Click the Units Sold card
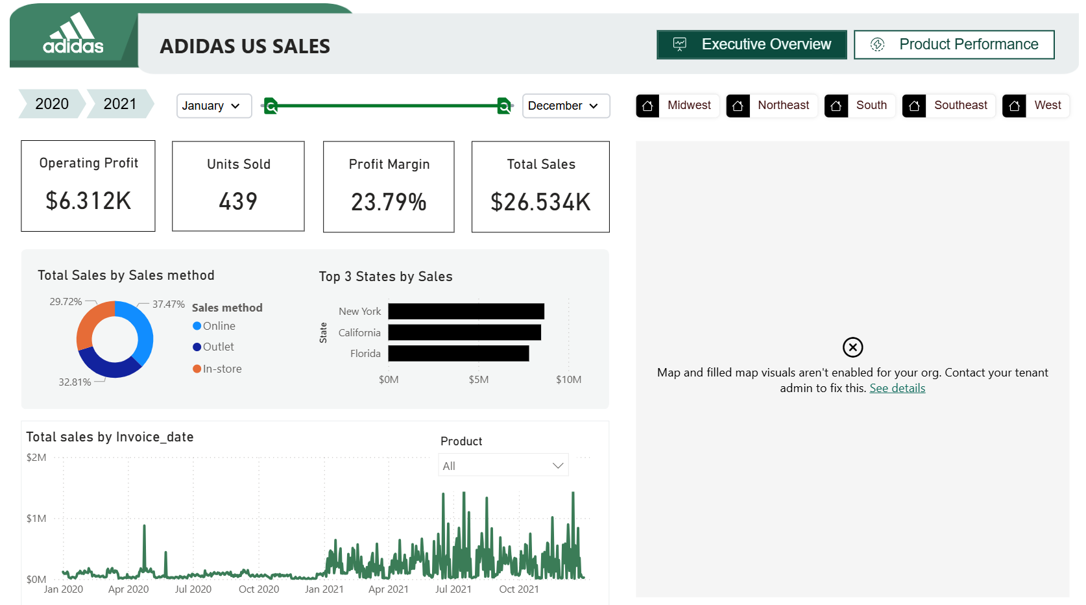 (x=238, y=186)
